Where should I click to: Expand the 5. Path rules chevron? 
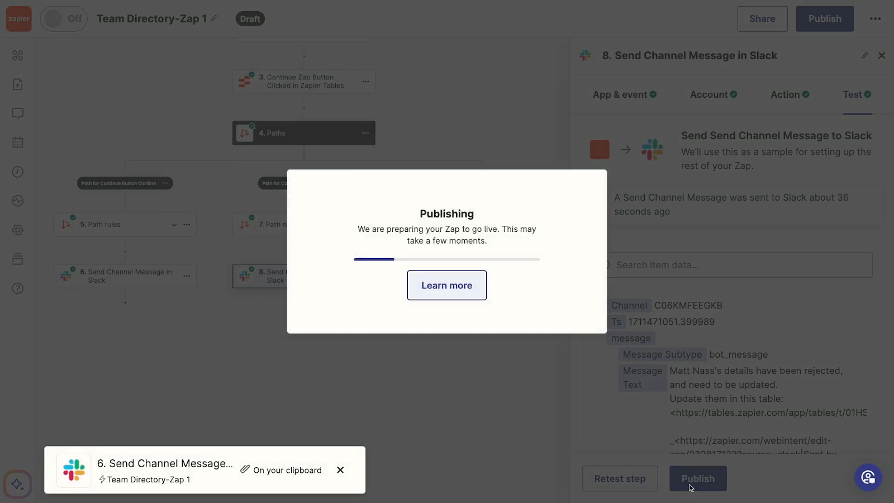174,225
